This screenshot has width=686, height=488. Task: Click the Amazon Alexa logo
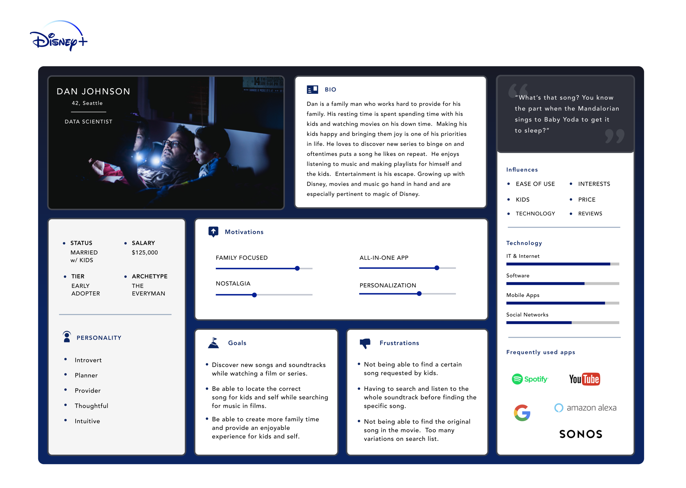585,408
